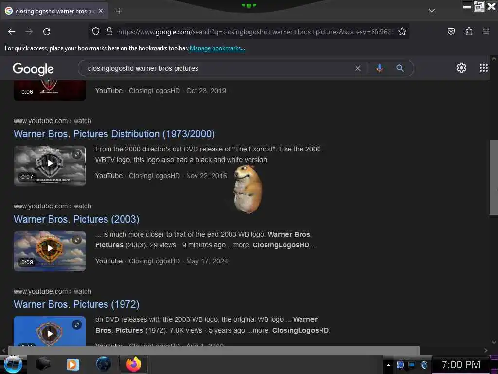Click the vertical page scrollbar thumb
The height and width of the screenshot is (374, 498).
tap(494, 177)
